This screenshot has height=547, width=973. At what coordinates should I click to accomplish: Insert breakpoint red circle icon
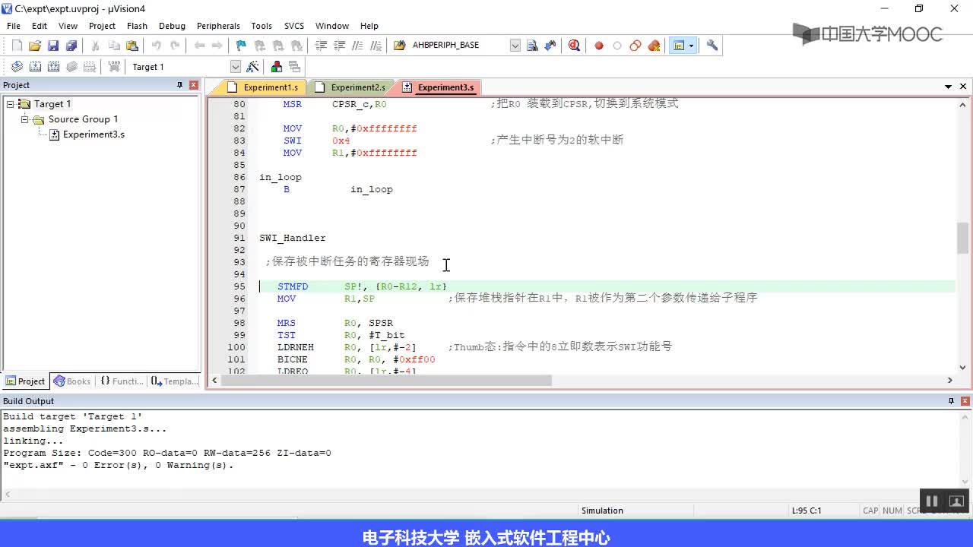tap(599, 46)
